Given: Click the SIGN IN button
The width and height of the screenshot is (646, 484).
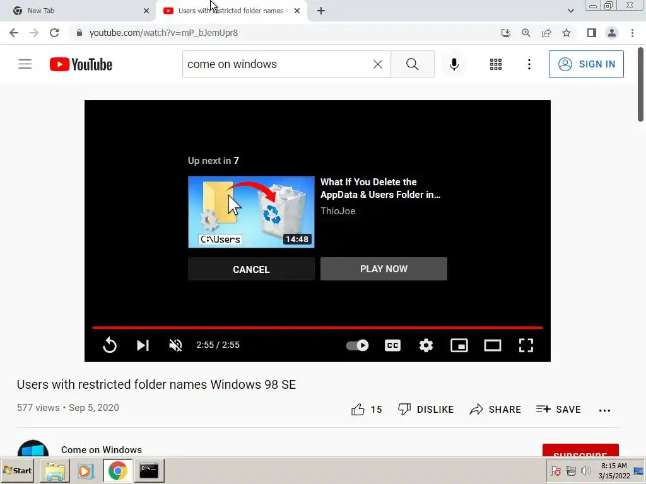Looking at the screenshot, I should pyautogui.click(x=586, y=64).
